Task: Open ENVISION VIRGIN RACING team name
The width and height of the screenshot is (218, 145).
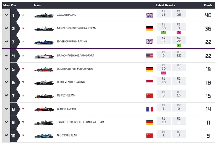Action: tap(72, 42)
